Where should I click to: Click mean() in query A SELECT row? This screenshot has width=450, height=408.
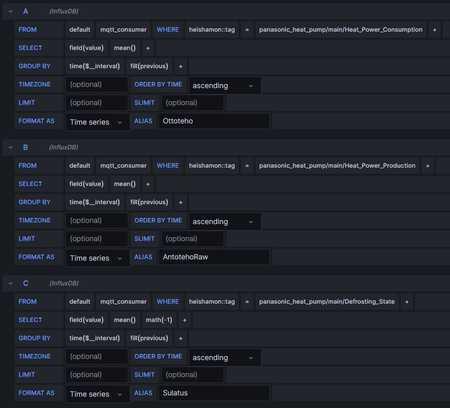tap(125, 48)
